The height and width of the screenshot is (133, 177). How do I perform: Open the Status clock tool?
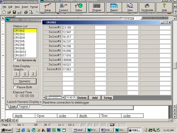79,8
